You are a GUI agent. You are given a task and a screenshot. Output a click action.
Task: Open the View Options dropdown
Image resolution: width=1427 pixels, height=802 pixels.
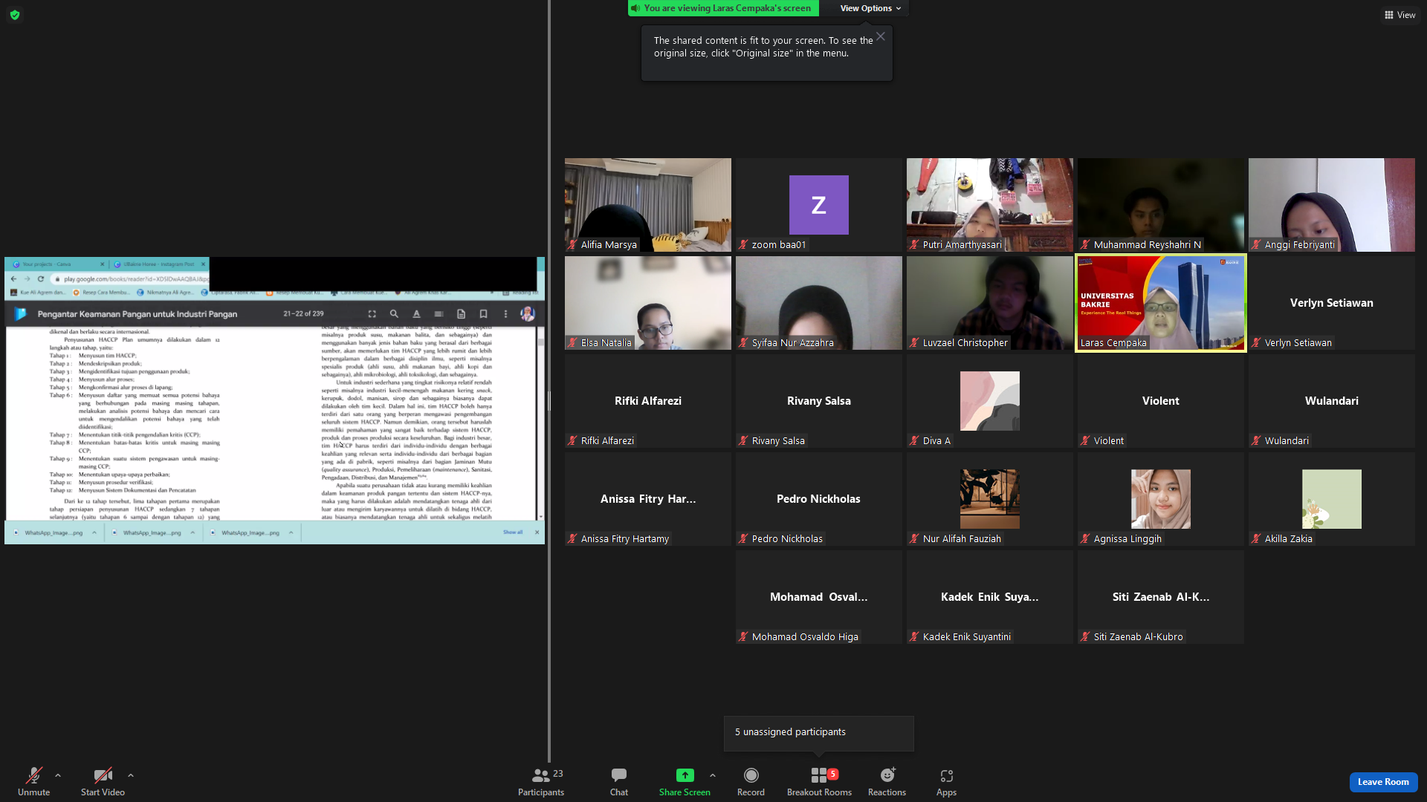(870, 8)
